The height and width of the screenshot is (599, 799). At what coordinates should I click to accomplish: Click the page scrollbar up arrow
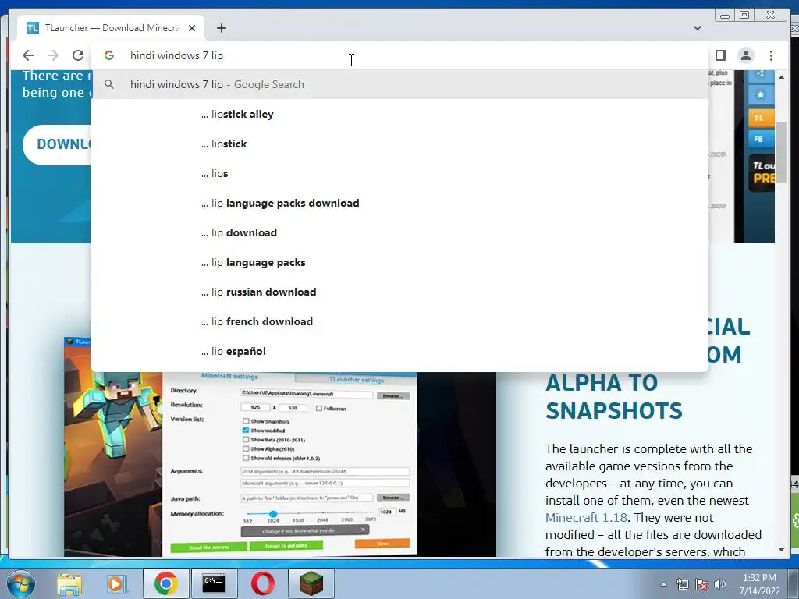point(781,77)
